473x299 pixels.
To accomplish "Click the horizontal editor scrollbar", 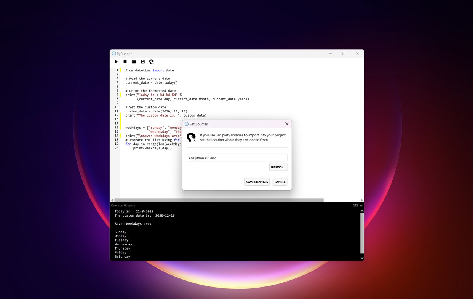I will [x=236, y=200].
